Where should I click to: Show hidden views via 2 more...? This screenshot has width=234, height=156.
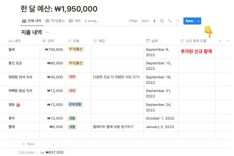tap(92, 21)
